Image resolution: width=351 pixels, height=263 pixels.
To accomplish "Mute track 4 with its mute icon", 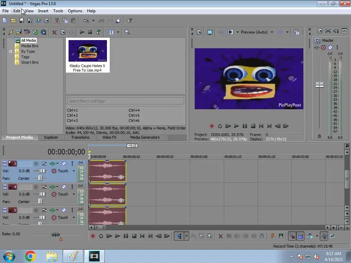I will 64,187.
